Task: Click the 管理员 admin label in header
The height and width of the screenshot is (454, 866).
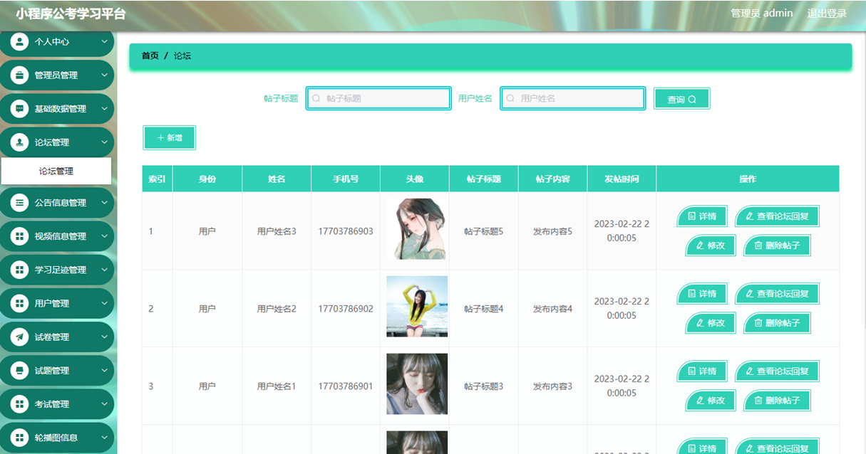Action: coord(762,13)
